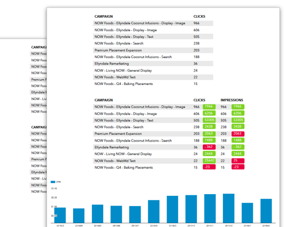
Task: Select the 201602 bar in the CPM chart
Action: (x=266, y=211)
